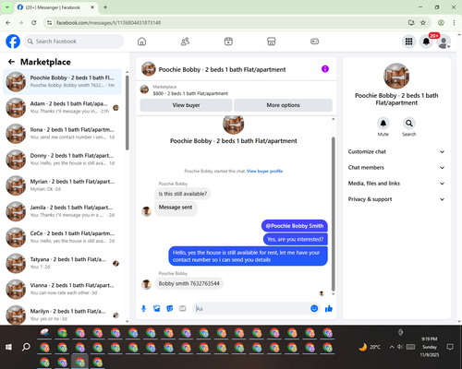
Task: Click the chat header listing avatar
Action: point(149,69)
